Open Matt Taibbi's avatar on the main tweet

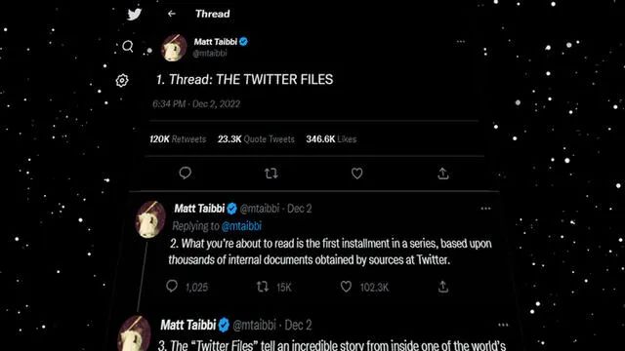click(174, 48)
